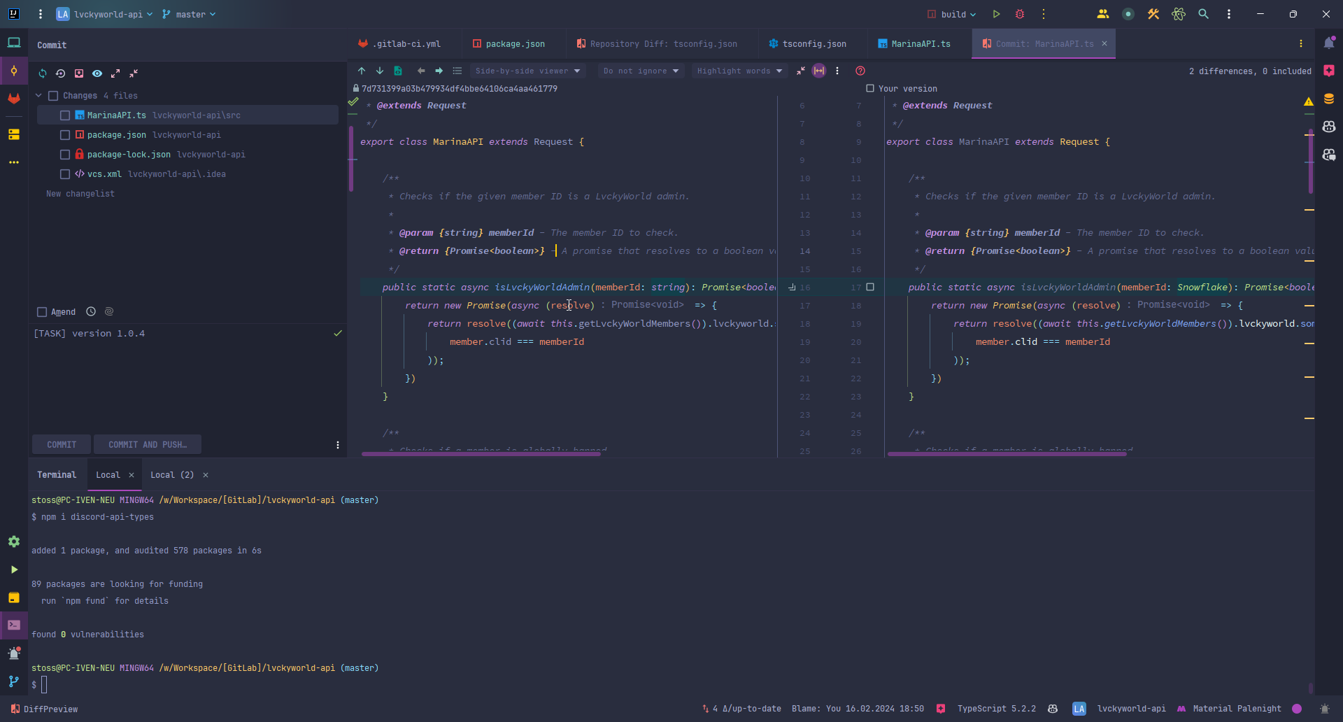Click the Refresh icon in Commit panel
The image size is (1343, 722).
pos(43,73)
